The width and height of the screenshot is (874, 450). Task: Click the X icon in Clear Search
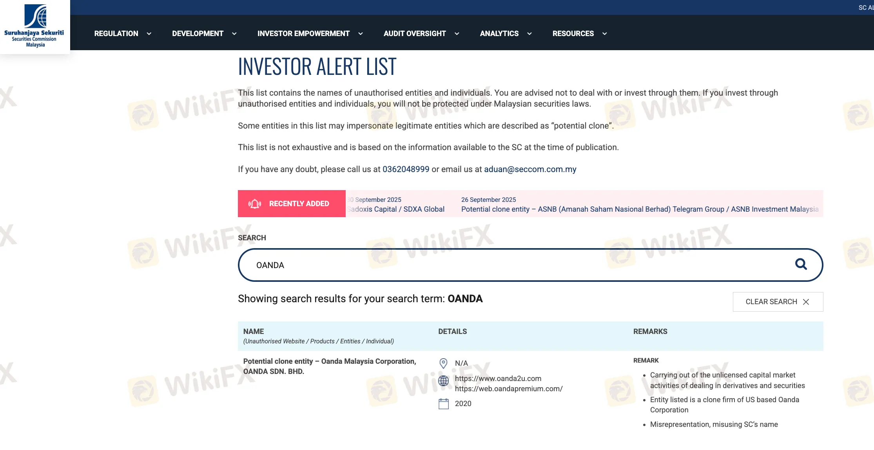(806, 302)
